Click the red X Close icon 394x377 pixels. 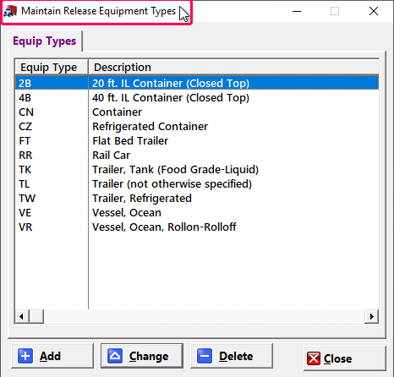(314, 358)
